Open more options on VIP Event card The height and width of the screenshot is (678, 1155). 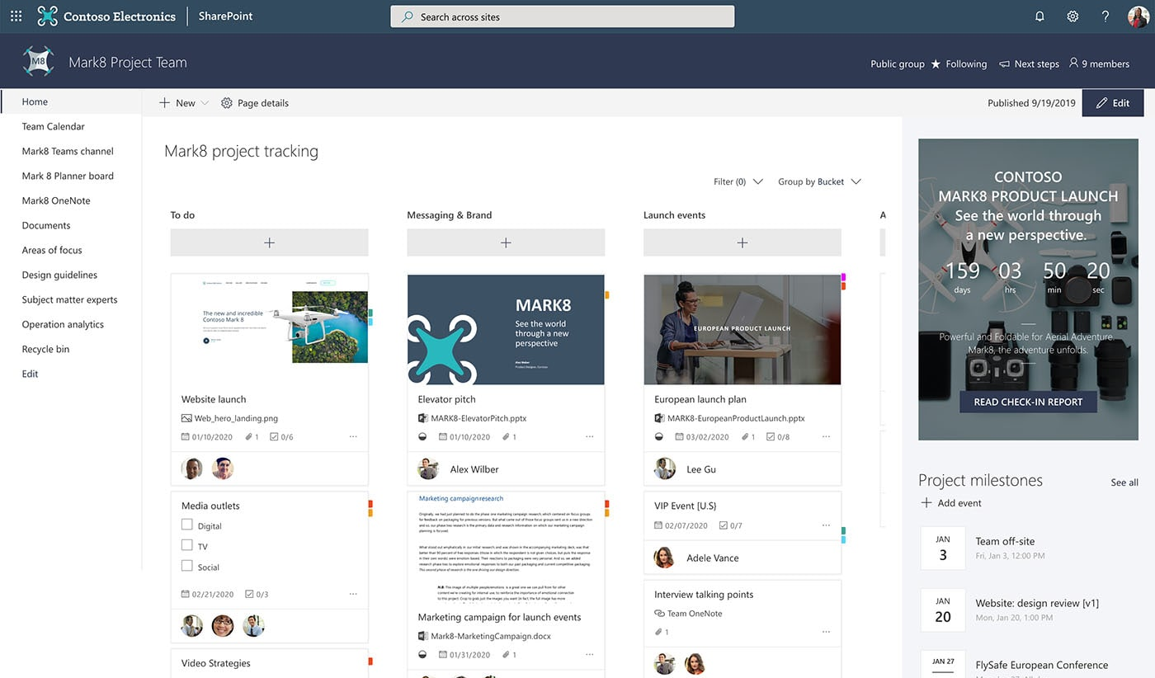[x=827, y=525]
